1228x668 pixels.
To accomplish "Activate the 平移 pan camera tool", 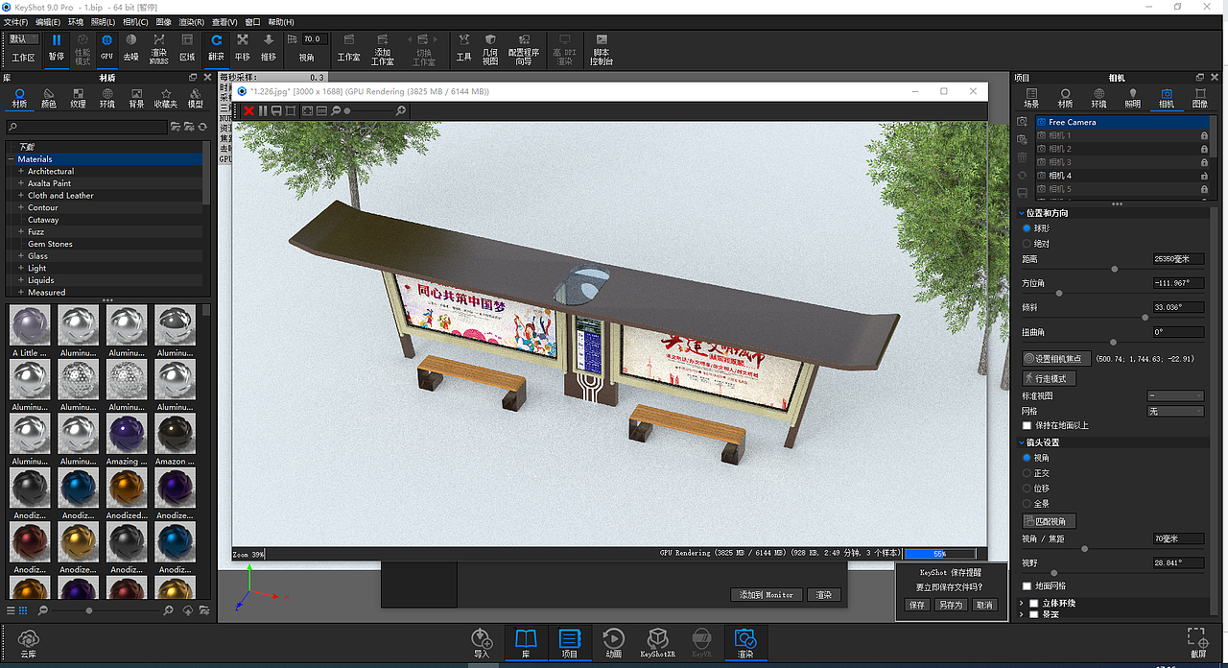I will pos(243,47).
